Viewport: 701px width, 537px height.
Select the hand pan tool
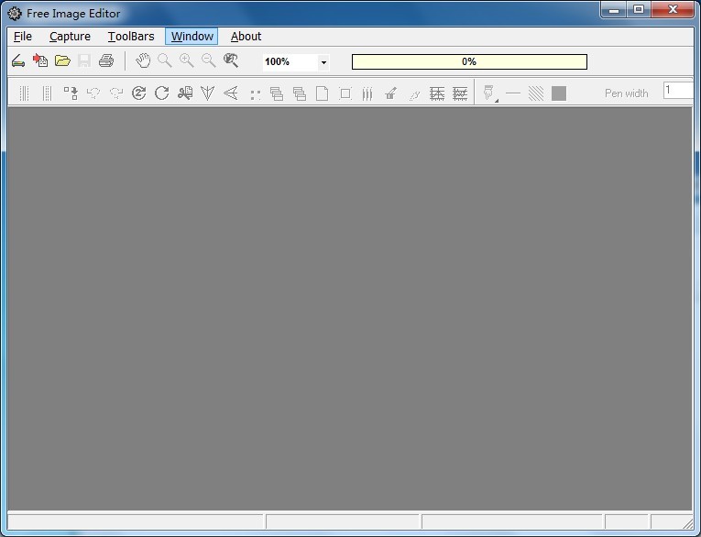pos(143,61)
